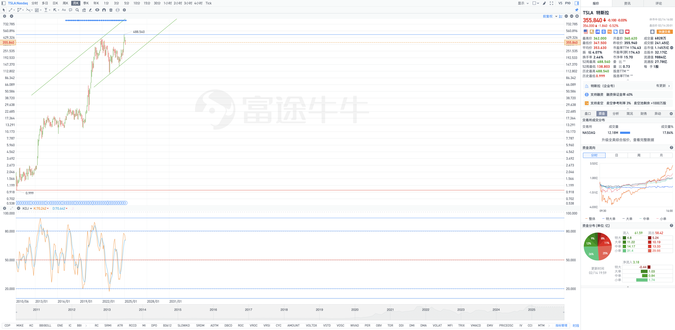Click the timeline navigator scroll strip

(290, 312)
